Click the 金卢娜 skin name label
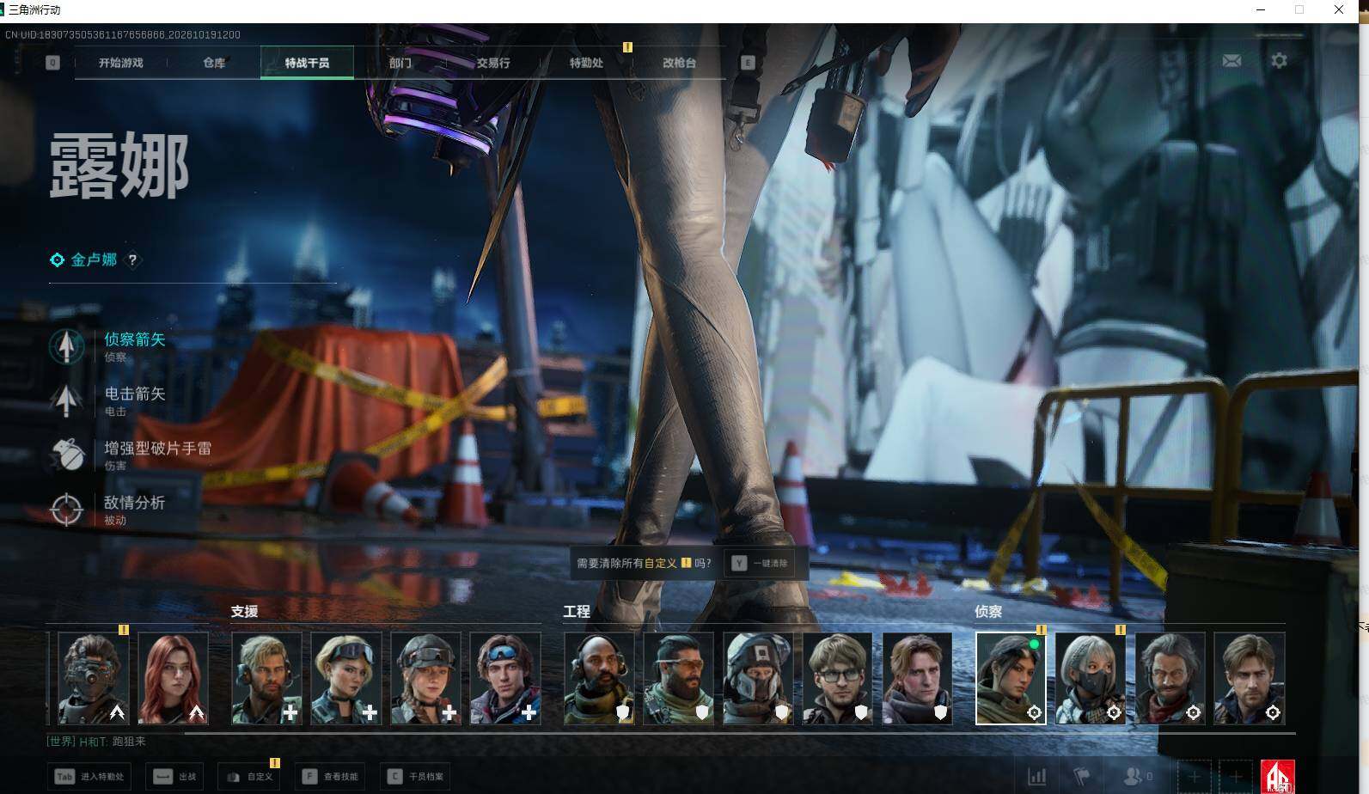Viewport: 1369px width, 794px height. coord(94,260)
